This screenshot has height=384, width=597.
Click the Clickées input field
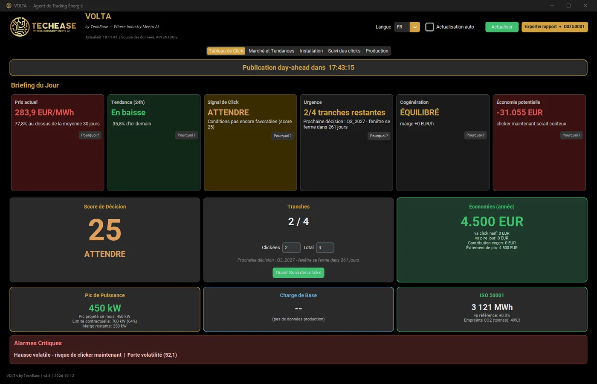[291, 247]
